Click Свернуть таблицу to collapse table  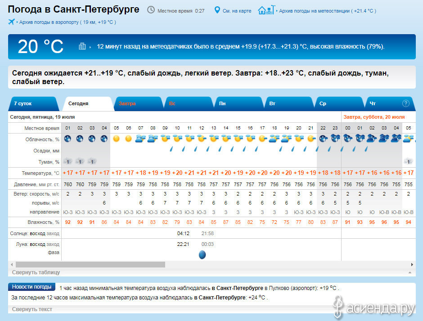tap(36, 272)
